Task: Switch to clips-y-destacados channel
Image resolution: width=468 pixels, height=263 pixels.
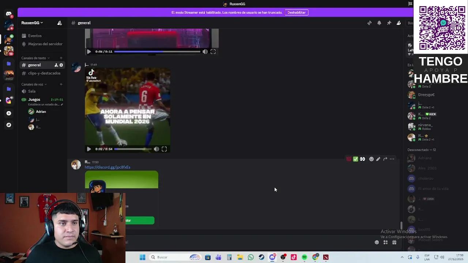Action: tap(42, 73)
